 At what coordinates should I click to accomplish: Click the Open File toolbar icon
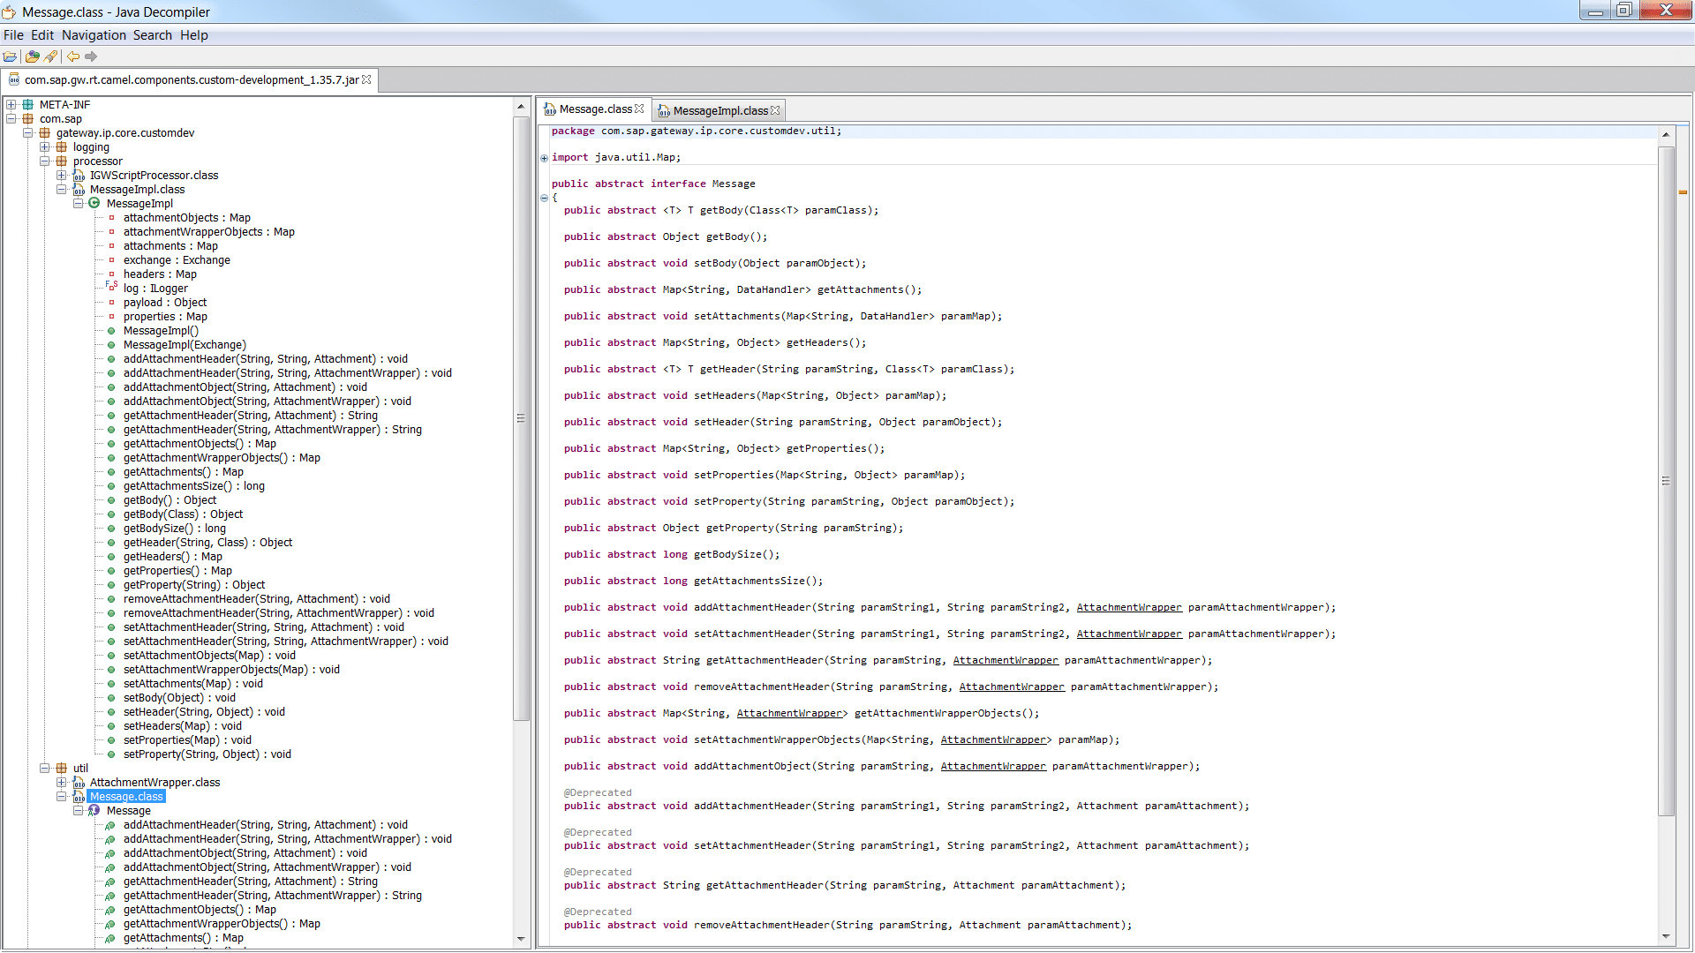click(10, 56)
